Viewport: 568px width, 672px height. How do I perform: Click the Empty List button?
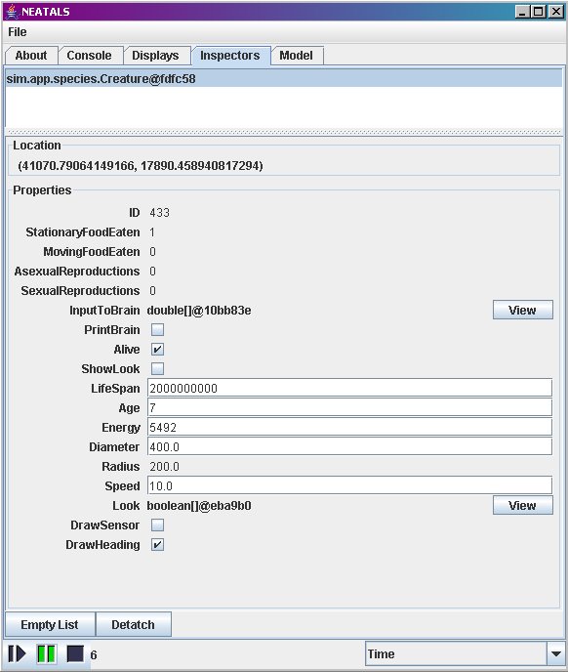coord(50,624)
